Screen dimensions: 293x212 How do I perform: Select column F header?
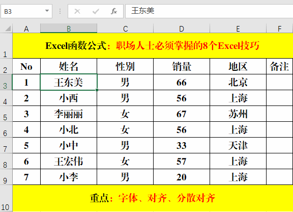tap(280, 29)
